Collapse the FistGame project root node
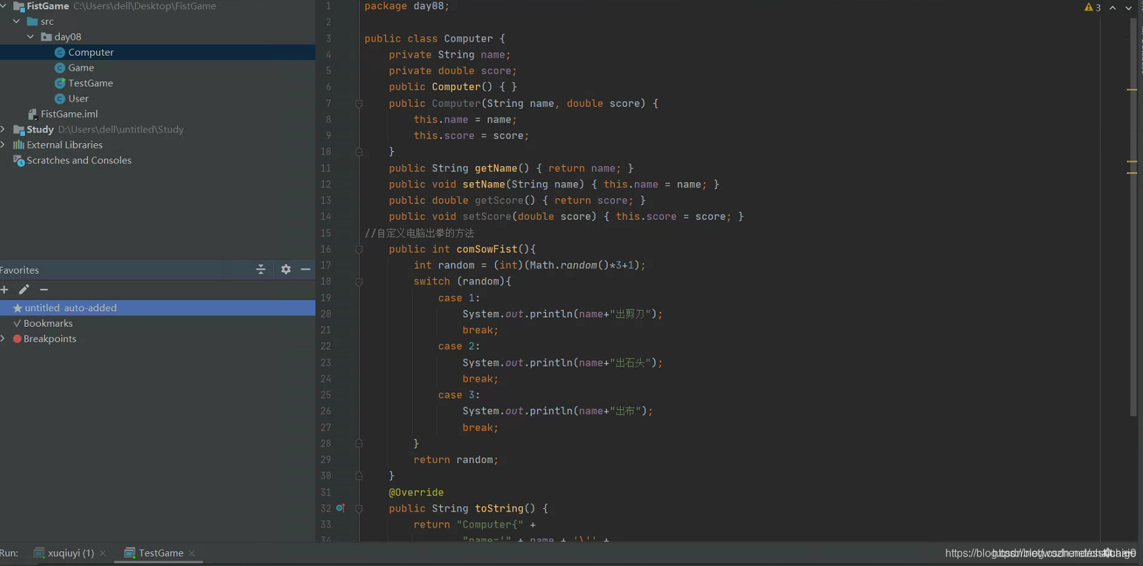1143x566 pixels. 3,6
